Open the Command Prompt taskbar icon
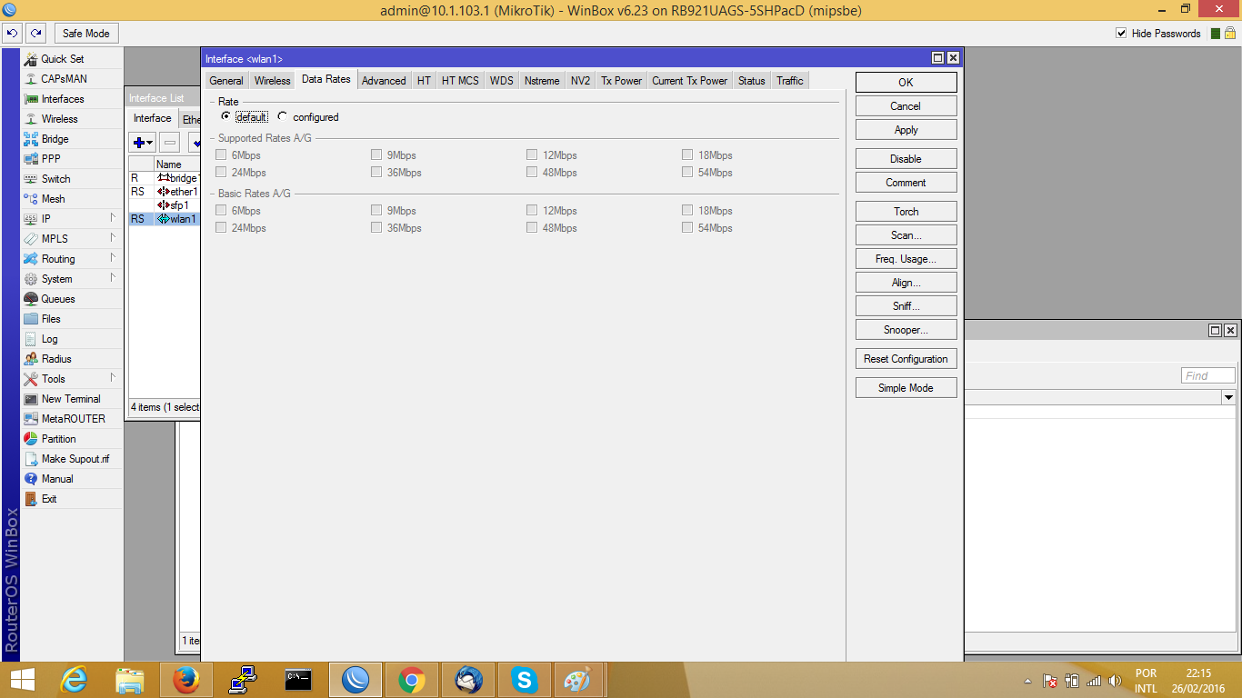 pos(298,680)
